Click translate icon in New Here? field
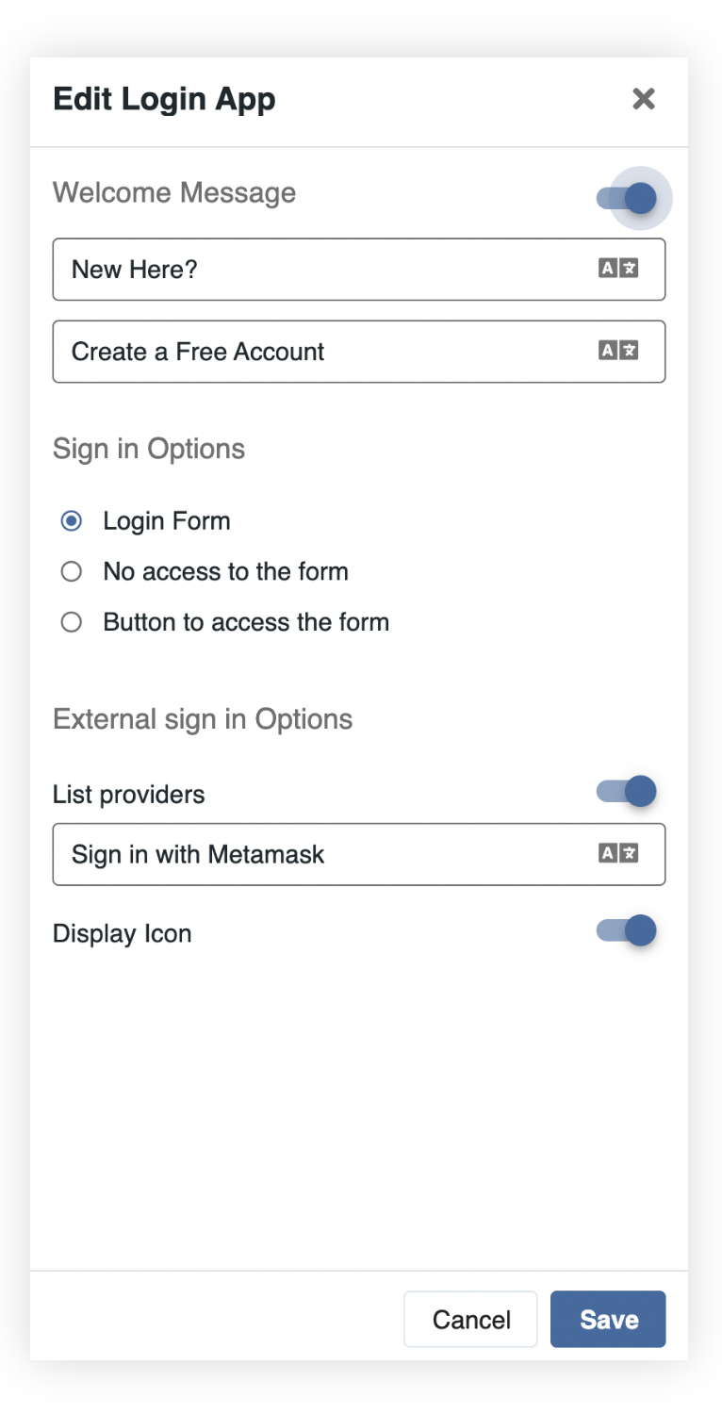Screen dimensions: 722x1414 [618, 269]
